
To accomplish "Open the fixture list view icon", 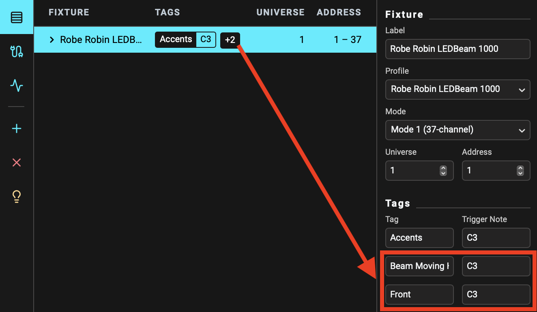I will [17, 17].
